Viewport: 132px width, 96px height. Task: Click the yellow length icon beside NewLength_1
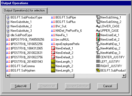[x=53, y=62]
